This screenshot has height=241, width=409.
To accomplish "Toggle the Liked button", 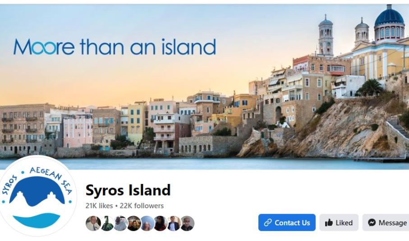I will pos(339,223).
